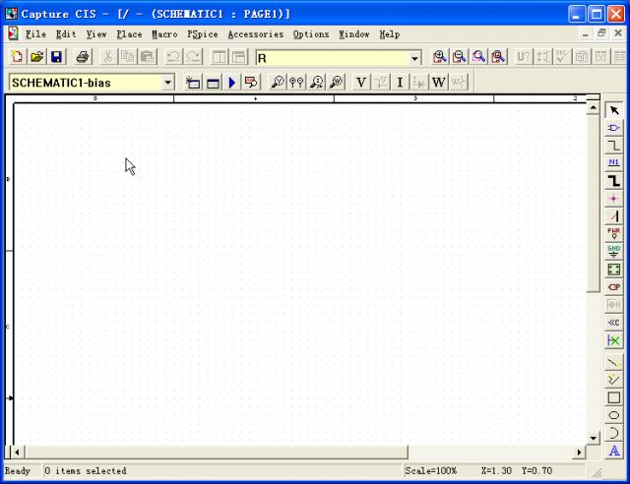Select the Place Junction tool
This screenshot has width=630, height=484.
click(614, 199)
